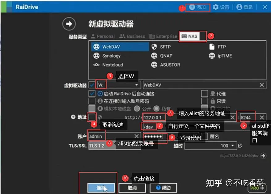Select the ipTIME service icon
271x194 pixels.
pos(222,56)
